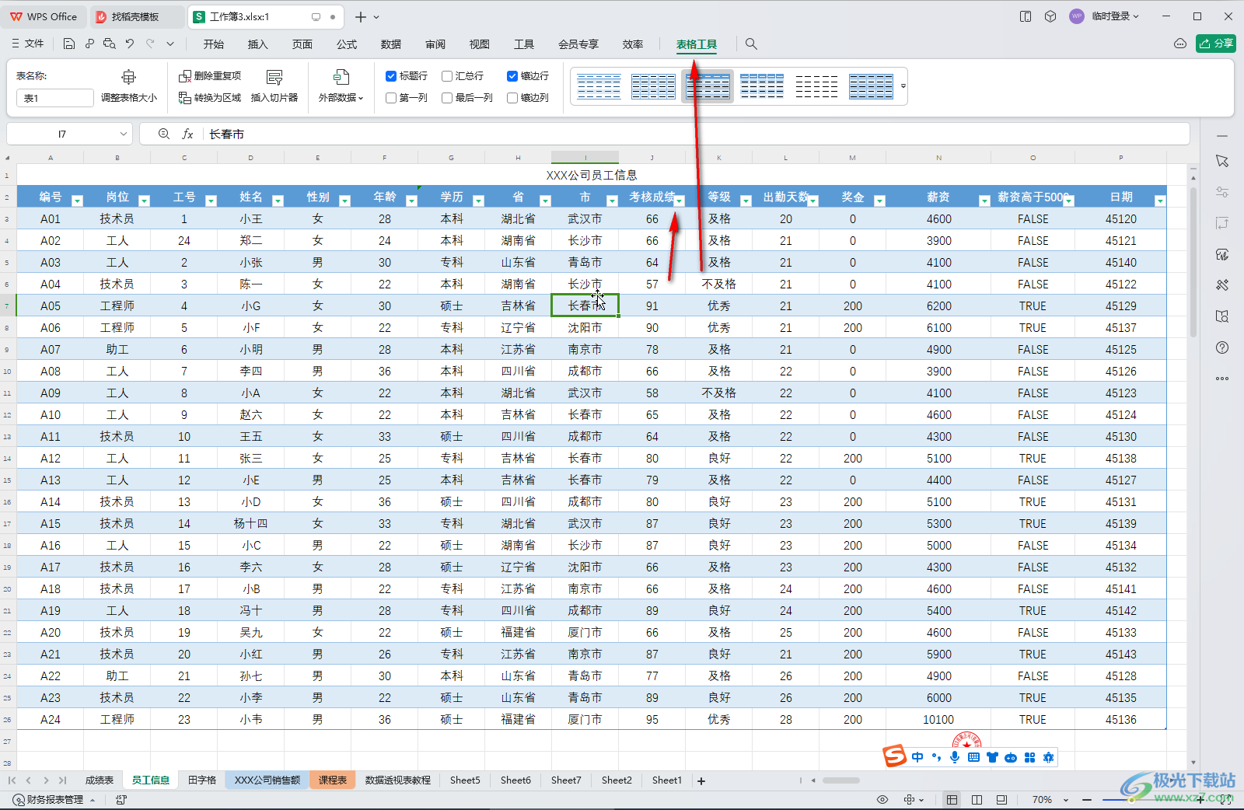Screen dimensions: 1244x810
Task: Enable the Banded Columns (镶边列) checkbox
Action: pyautogui.click(x=512, y=98)
